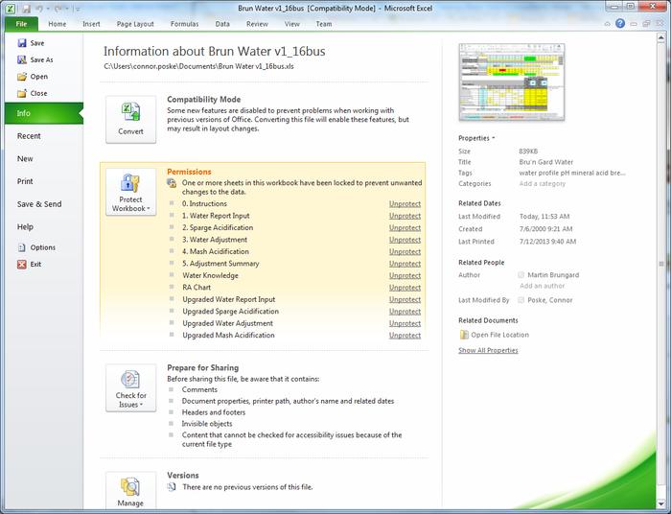Open the Team tab
Viewport: 671px width, 514px height.
[x=324, y=24]
